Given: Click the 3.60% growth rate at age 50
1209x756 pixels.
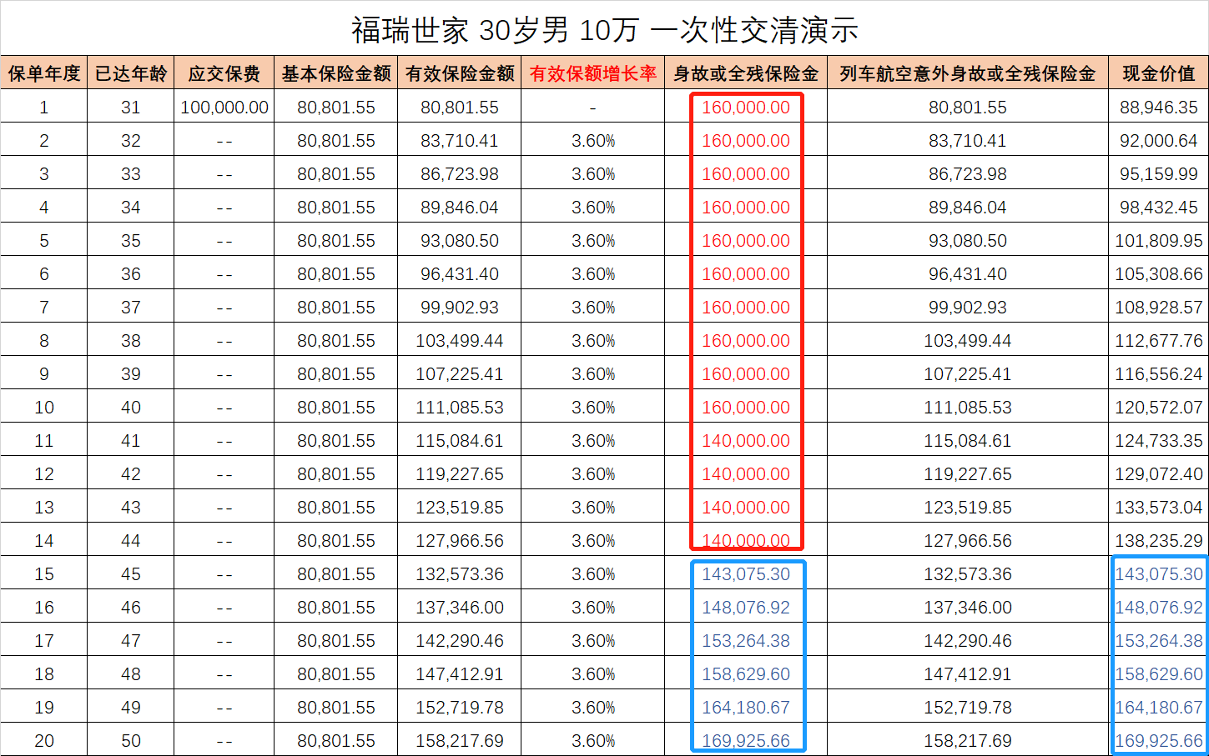Looking at the screenshot, I should pyautogui.click(x=593, y=741).
